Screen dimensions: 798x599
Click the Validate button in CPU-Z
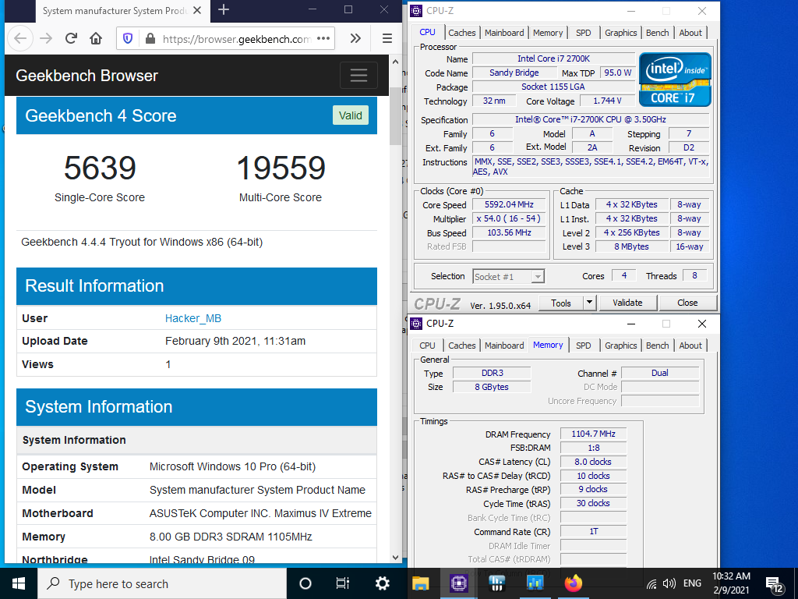point(627,303)
